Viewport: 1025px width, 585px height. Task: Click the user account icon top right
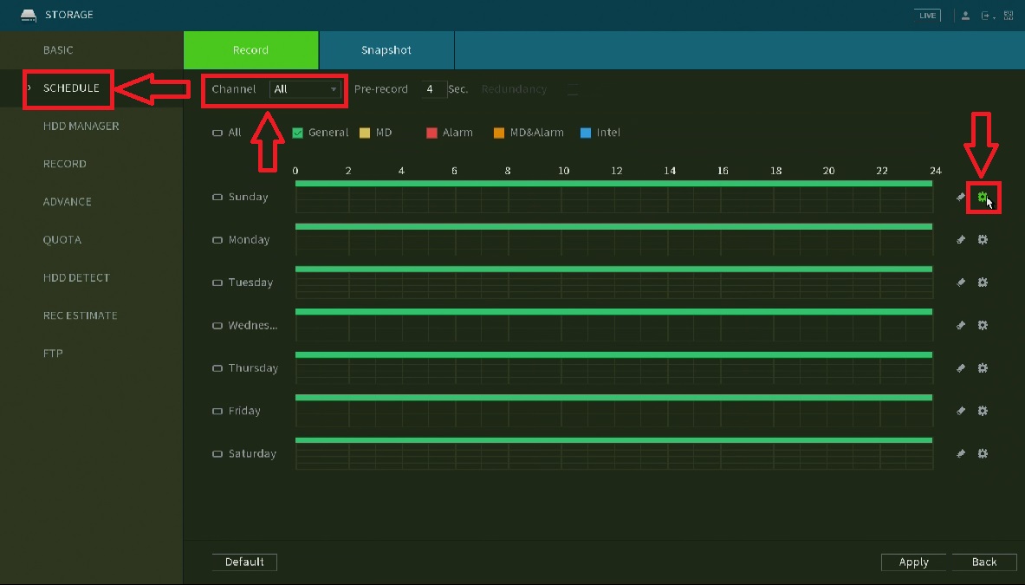965,14
